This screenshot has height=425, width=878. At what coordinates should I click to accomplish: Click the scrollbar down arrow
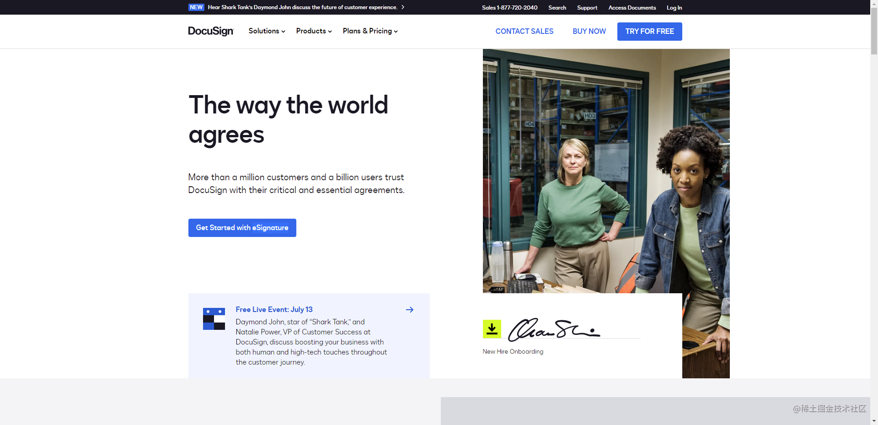(x=874, y=421)
